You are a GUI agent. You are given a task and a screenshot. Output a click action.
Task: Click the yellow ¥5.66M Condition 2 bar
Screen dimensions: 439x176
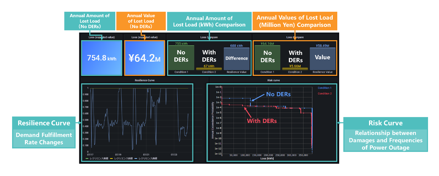click(295, 69)
